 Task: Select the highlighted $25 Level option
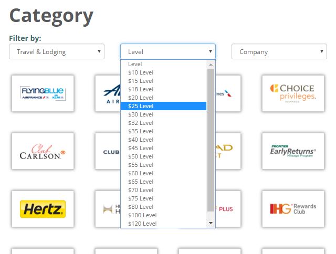pos(163,106)
